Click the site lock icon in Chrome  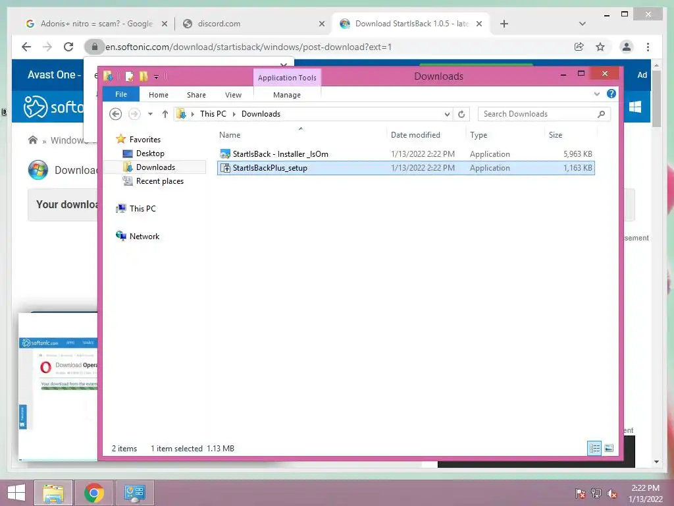(95, 47)
